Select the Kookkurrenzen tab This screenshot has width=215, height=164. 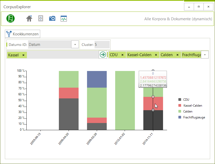coord(23,34)
